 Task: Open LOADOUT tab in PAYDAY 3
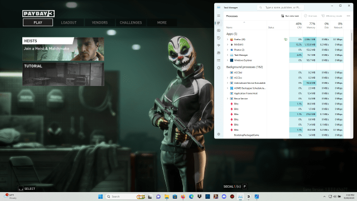tap(69, 22)
